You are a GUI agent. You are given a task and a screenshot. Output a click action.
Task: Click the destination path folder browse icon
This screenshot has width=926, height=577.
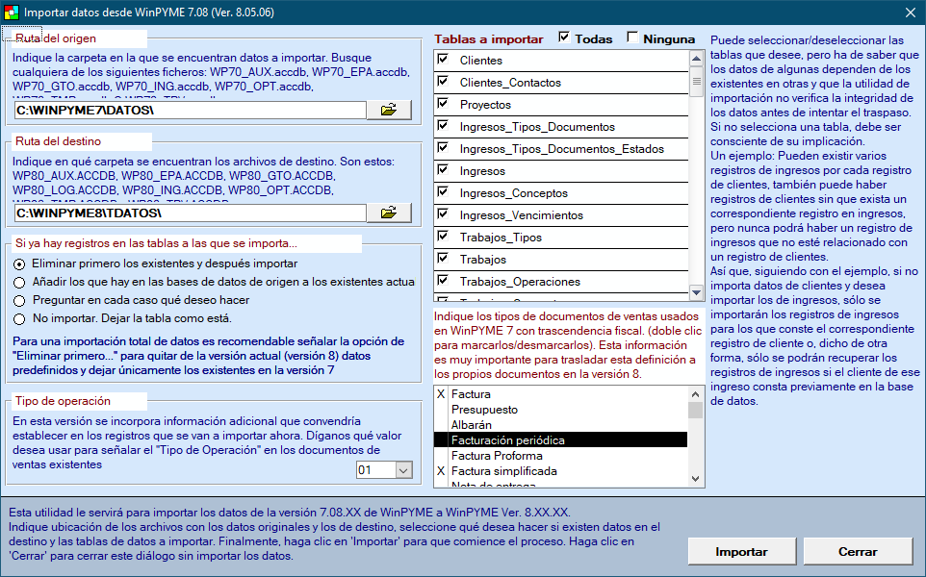389,213
